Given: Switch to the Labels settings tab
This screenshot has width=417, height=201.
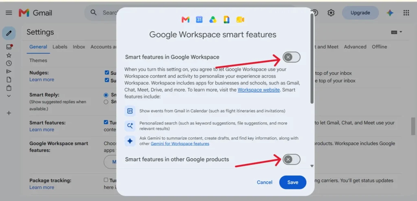Looking at the screenshot, I should click(60, 47).
